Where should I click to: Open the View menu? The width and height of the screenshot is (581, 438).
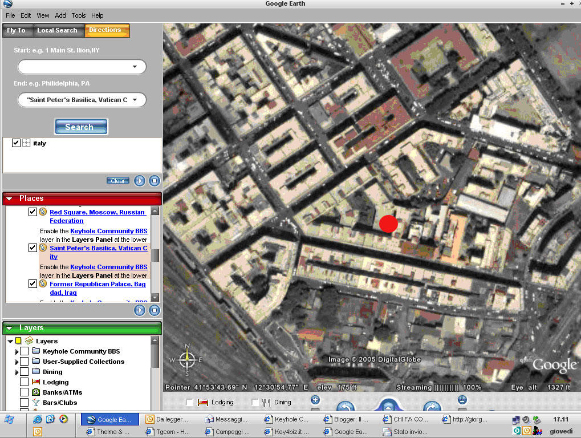[x=43, y=15]
